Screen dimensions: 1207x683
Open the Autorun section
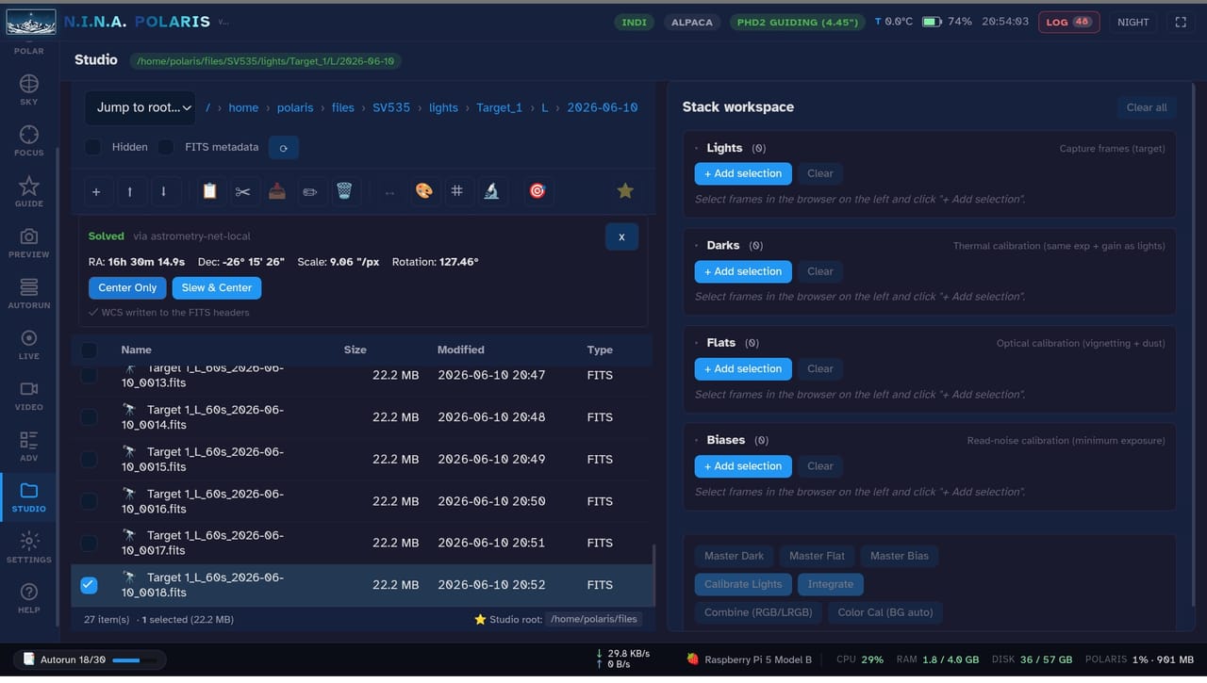29,293
